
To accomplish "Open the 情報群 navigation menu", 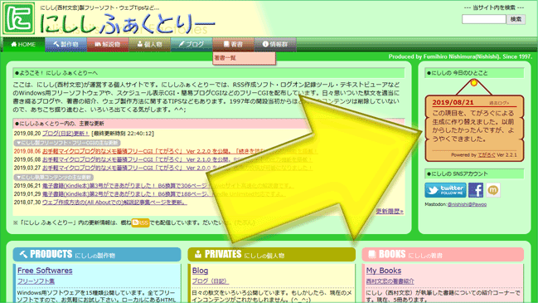I will coord(275,44).
